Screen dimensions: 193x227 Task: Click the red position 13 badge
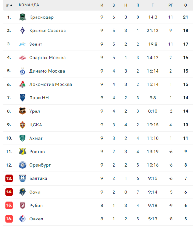tap(9, 178)
